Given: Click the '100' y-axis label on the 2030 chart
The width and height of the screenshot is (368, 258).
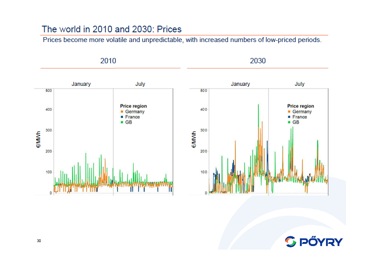Looking at the screenshot, I should [204, 172].
